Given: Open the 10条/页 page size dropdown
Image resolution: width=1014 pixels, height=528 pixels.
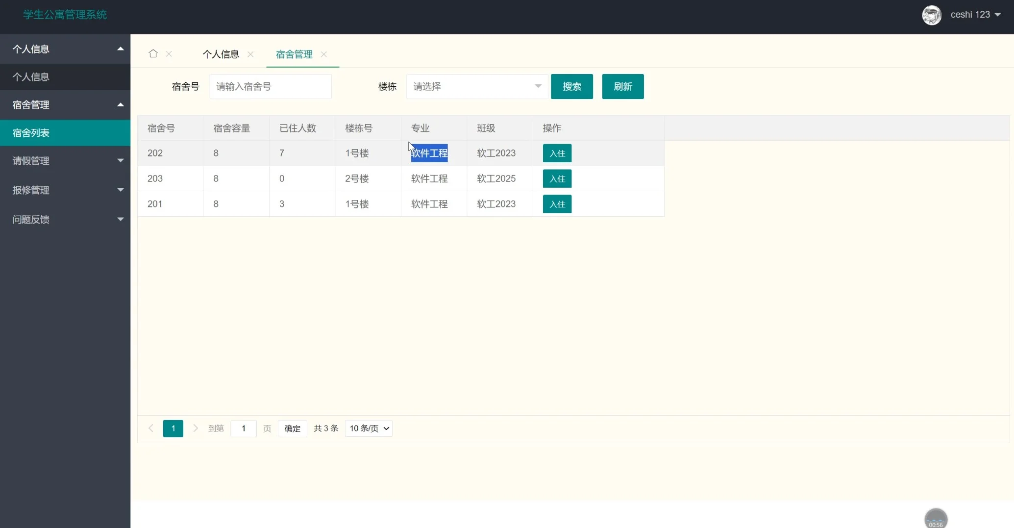Looking at the screenshot, I should 368,428.
